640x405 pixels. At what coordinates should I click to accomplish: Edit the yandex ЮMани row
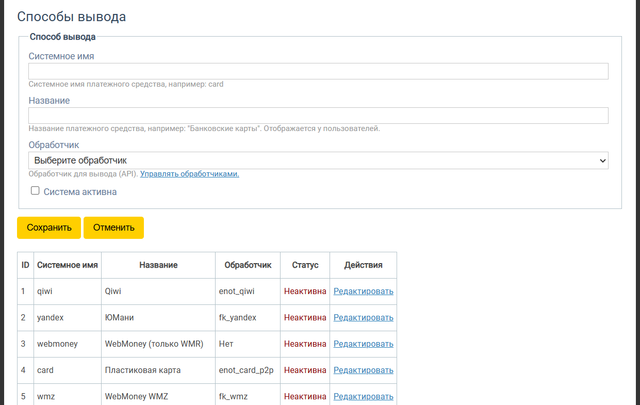(363, 317)
